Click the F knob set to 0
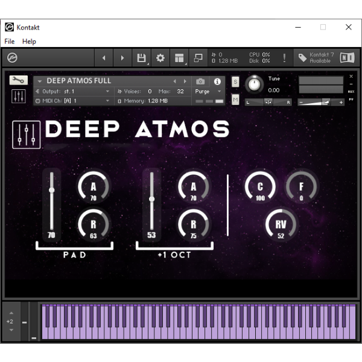 pyautogui.click(x=301, y=186)
